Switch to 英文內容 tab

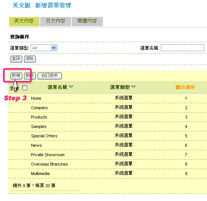24,21
